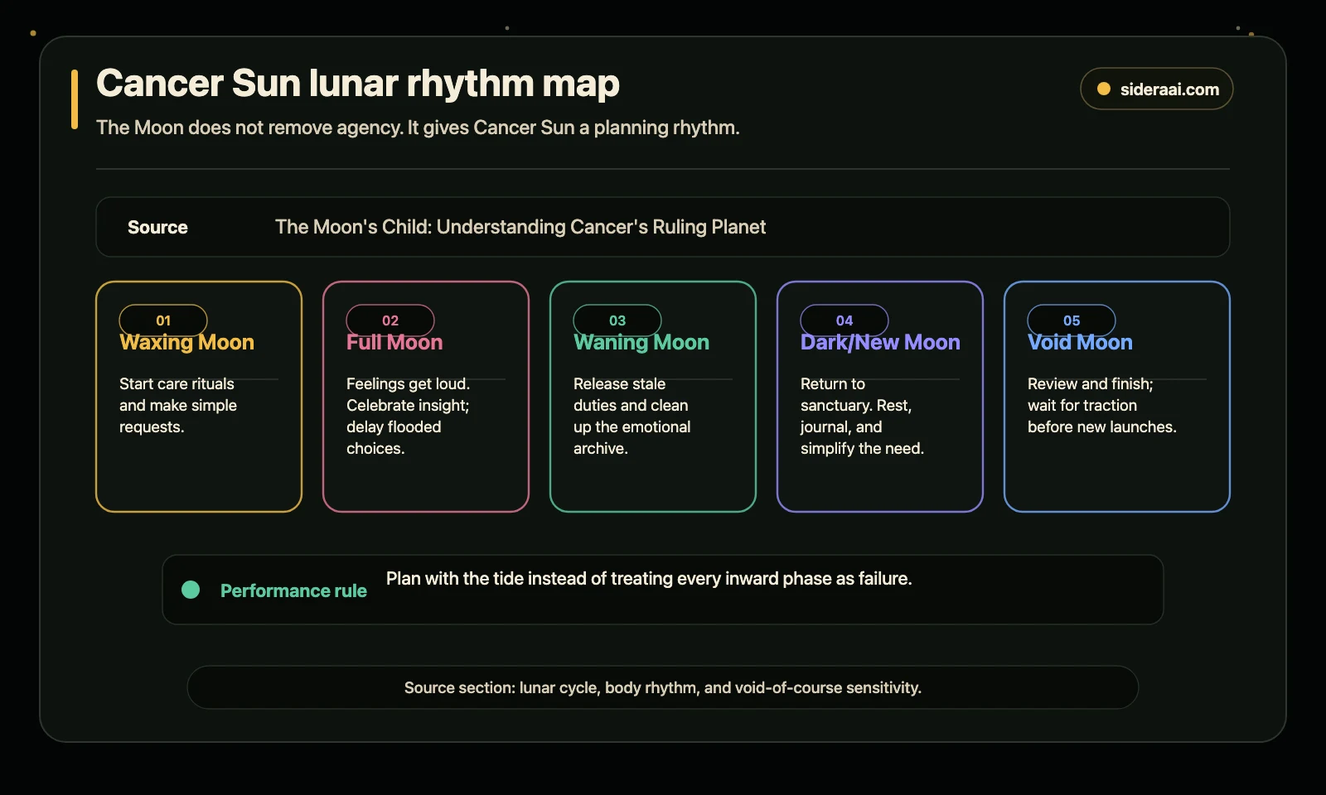Click the yellow dot beside sideraai.com

click(1104, 89)
